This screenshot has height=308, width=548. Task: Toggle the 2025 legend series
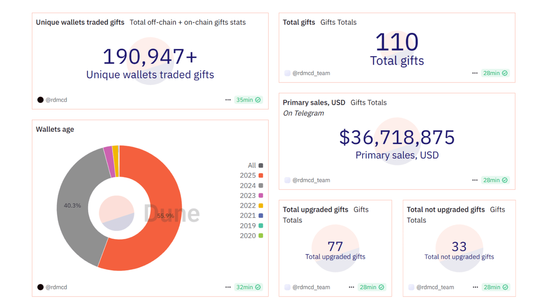(x=251, y=176)
